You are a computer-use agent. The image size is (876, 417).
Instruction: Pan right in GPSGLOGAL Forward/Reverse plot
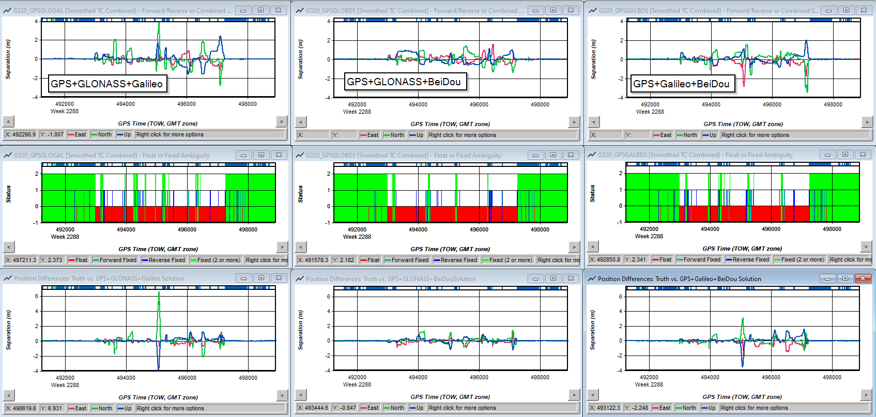click(281, 122)
